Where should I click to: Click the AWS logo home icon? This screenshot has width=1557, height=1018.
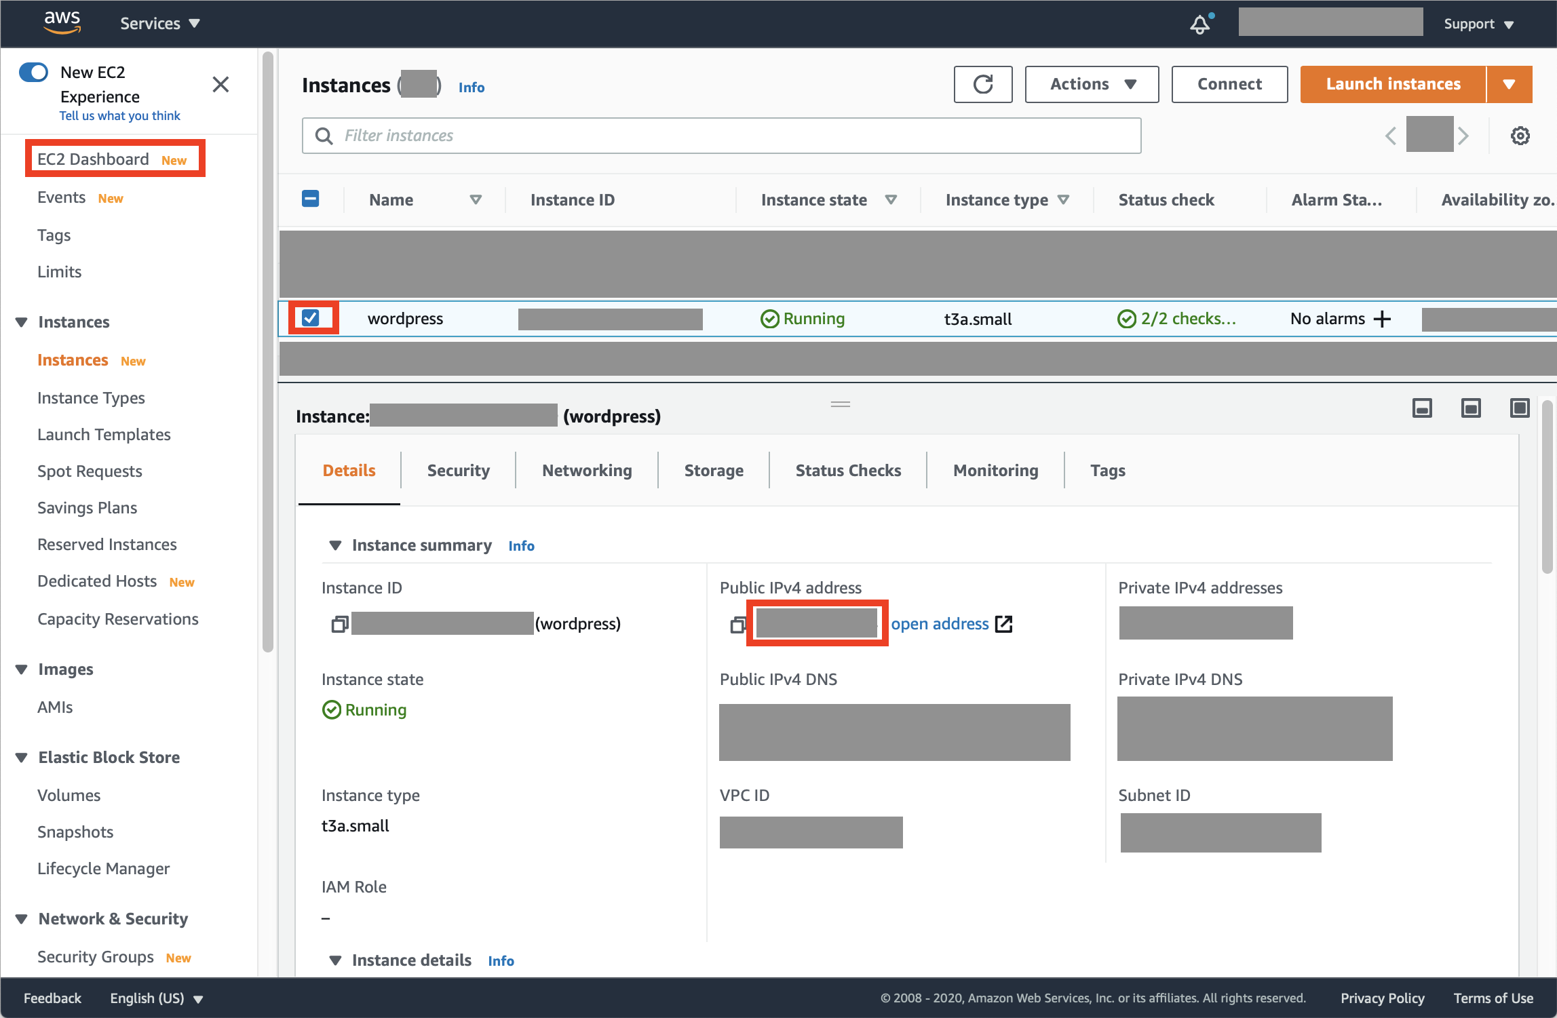62,22
